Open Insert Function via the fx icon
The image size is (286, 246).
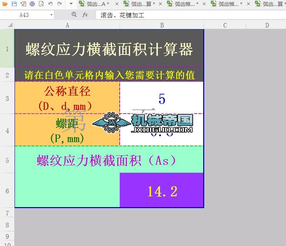pyautogui.click(x=85, y=15)
